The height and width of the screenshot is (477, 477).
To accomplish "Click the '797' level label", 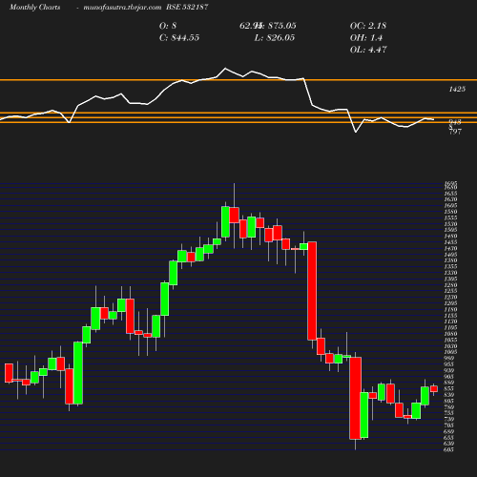I will (x=455, y=132).
